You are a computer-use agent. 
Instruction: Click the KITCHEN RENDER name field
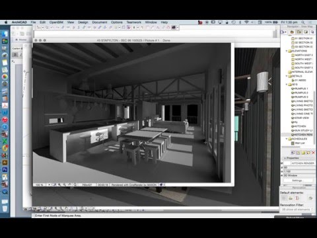pyautogui.click(x=303, y=163)
